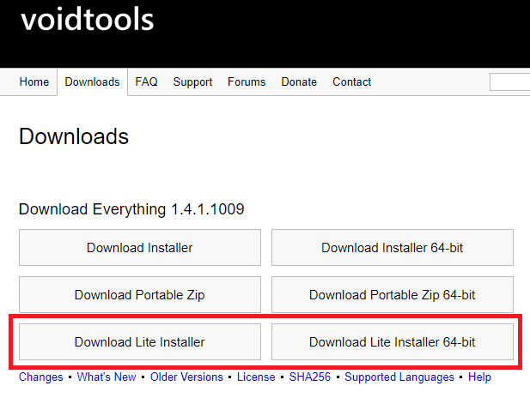The width and height of the screenshot is (530, 398).
Task: Open the FAQ page
Action: [x=146, y=81]
